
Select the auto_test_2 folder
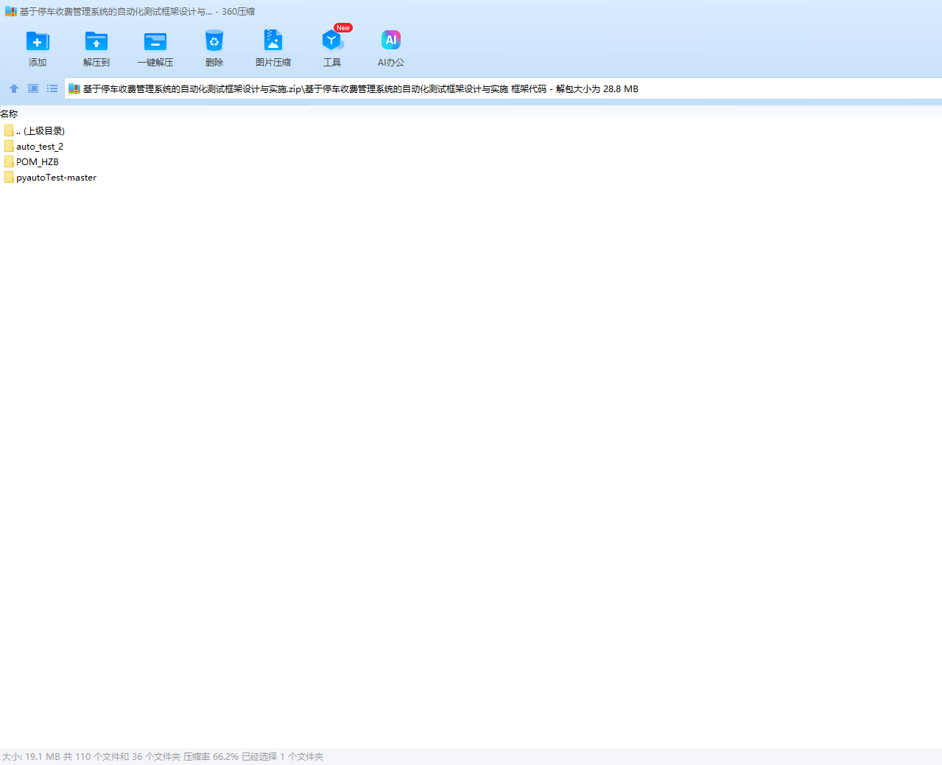pyautogui.click(x=40, y=147)
